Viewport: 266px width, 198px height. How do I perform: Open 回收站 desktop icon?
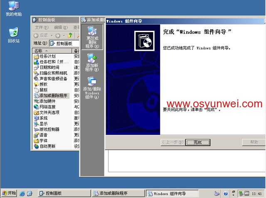pyautogui.click(x=14, y=35)
